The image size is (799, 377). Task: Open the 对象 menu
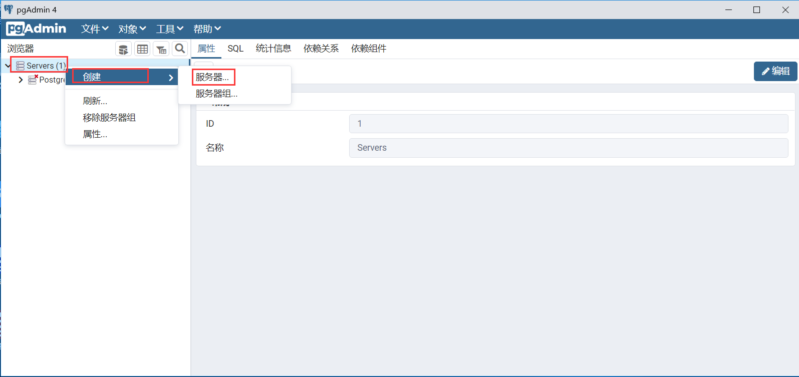[132, 29]
